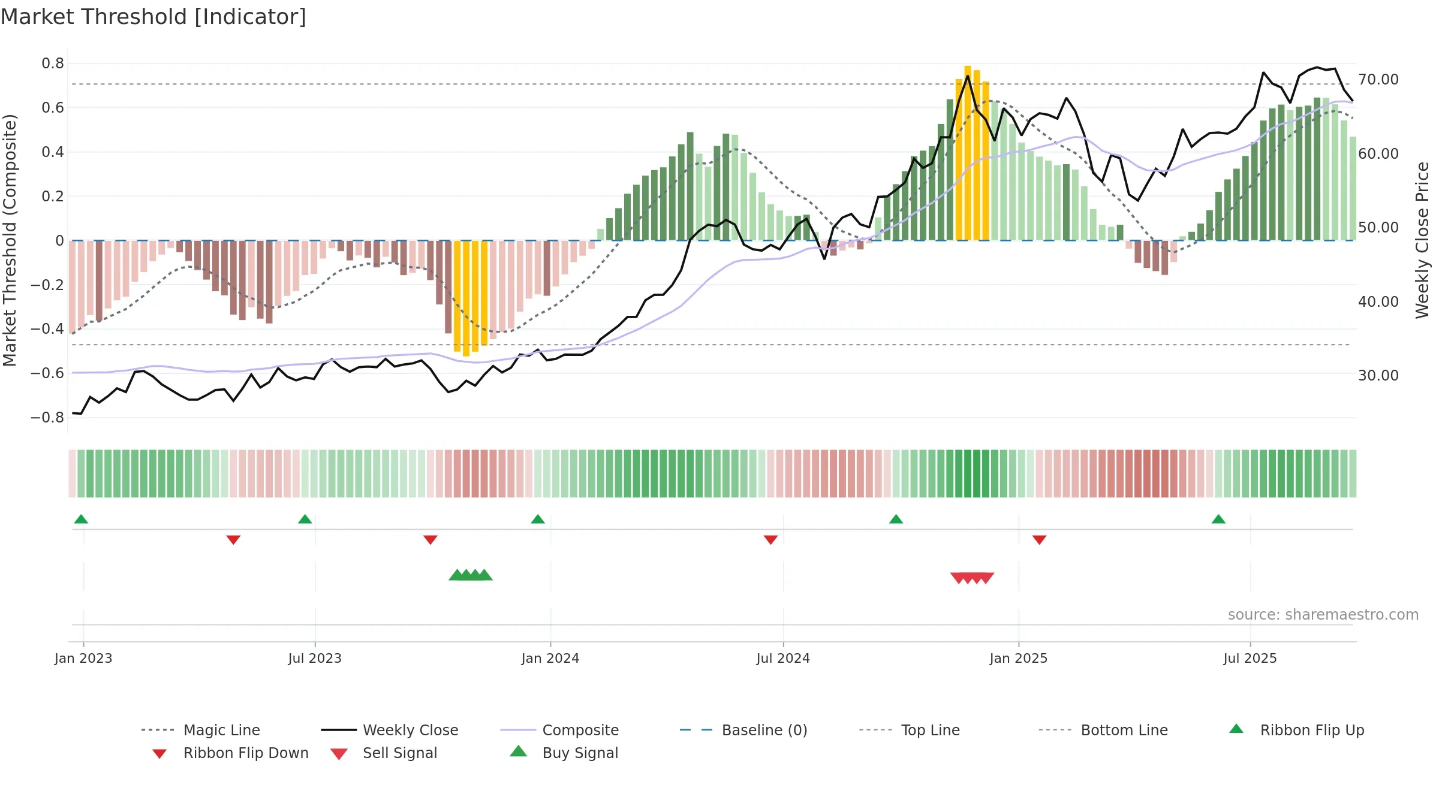Click the Jul 2023 x-axis label

[315, 658]
